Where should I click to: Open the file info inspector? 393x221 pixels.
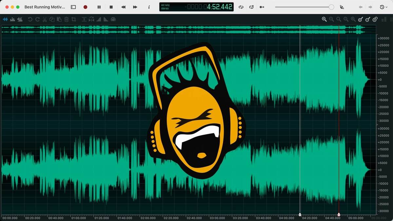pyautogui.click(x=149, y=7)
